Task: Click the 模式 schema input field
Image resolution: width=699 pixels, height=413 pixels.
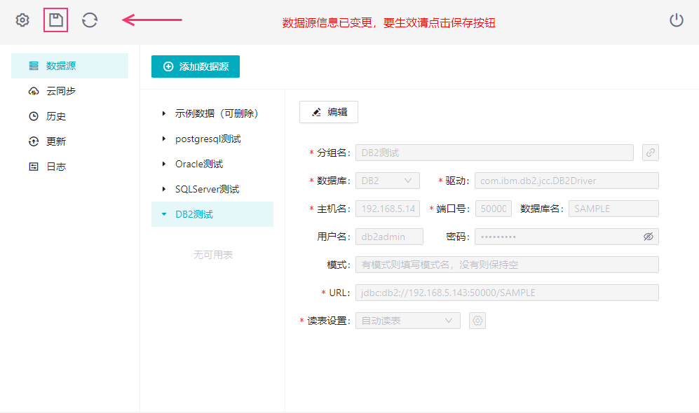Action: [507, 265]
